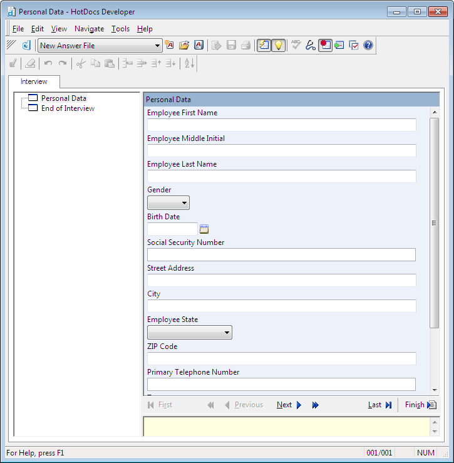The image size is (454, 463).
Task: Run the ABC spell check
Action: click(296, 45)
